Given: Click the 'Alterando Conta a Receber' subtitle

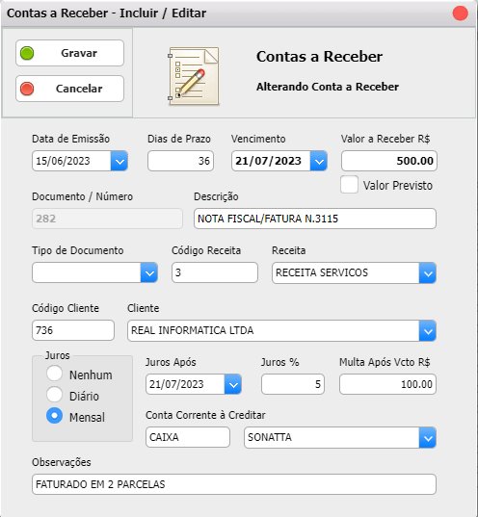Looking at the screenshot, I should tap(328, 87).
